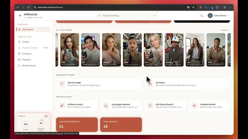
Task: Click the Tracked Brands eye icon
Action: click(194, 106)
